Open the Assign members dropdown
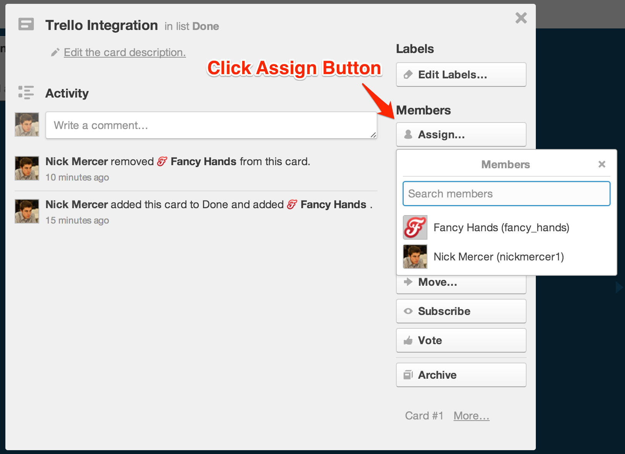 pyautogui.click(x=461, y=134)
